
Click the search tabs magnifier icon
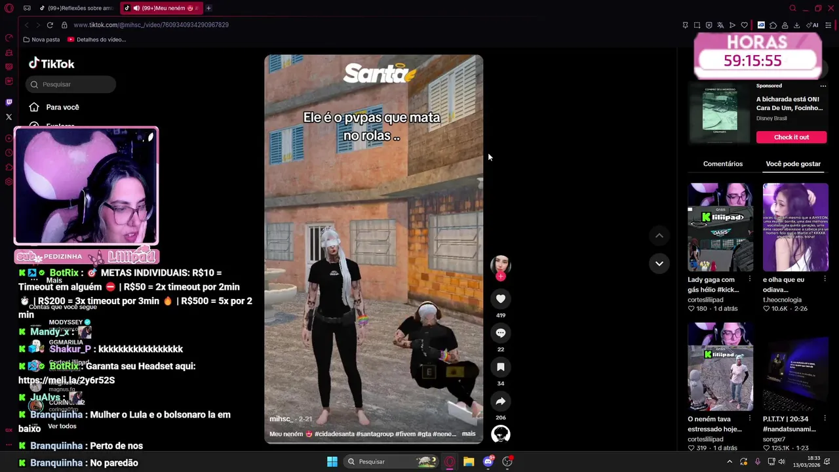tap(792, 8)
